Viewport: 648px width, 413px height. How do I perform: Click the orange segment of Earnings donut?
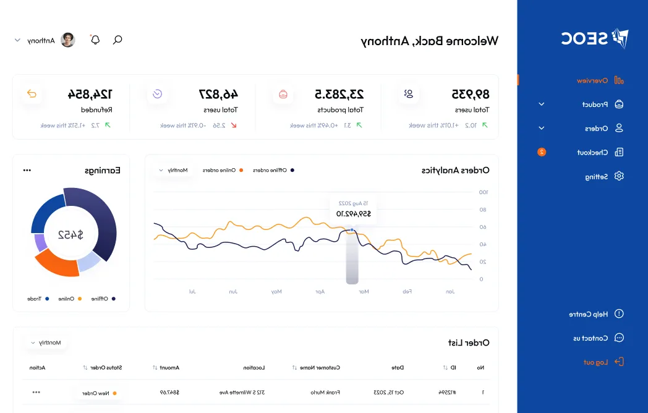click(x=54, y=262)
